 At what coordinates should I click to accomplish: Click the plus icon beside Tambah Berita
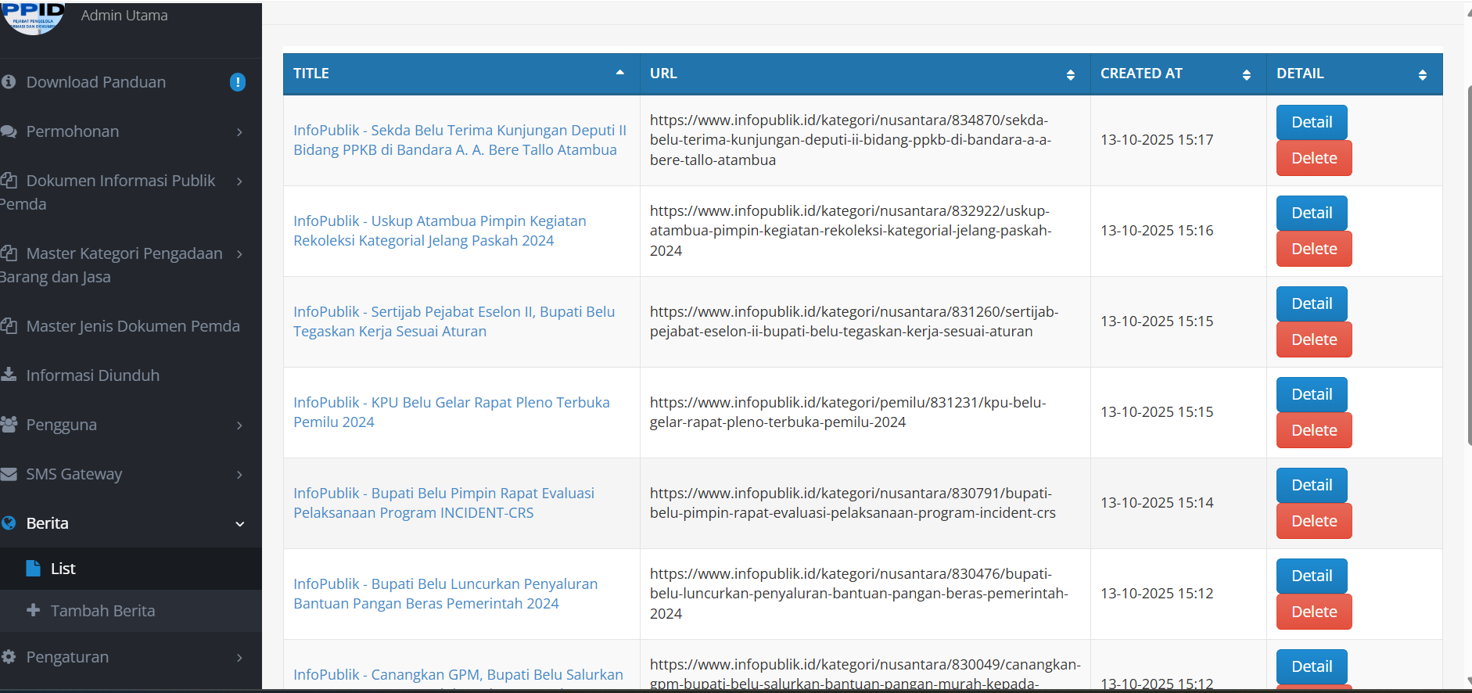click(x=33, y=610)
